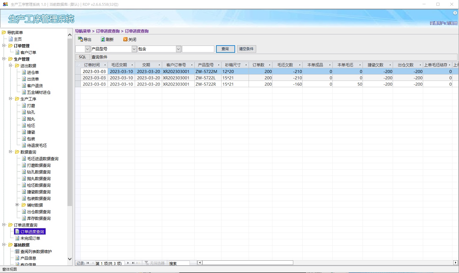
Task: Open 毛坯欠数 column filter arrow
Action: pos(300,65)
